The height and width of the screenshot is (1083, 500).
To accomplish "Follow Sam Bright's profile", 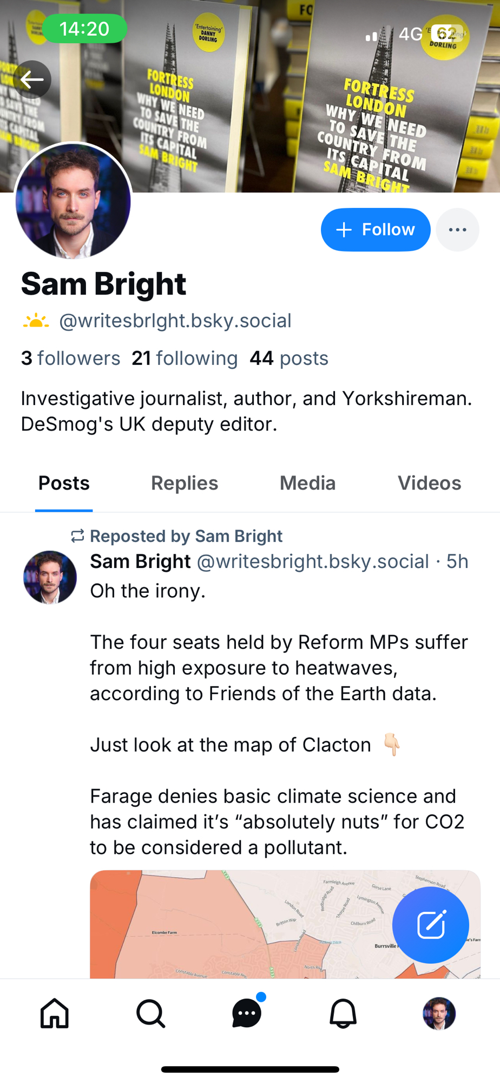I will (x=376, y=230).
